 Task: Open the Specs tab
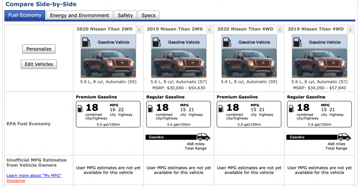coord(148,15)
